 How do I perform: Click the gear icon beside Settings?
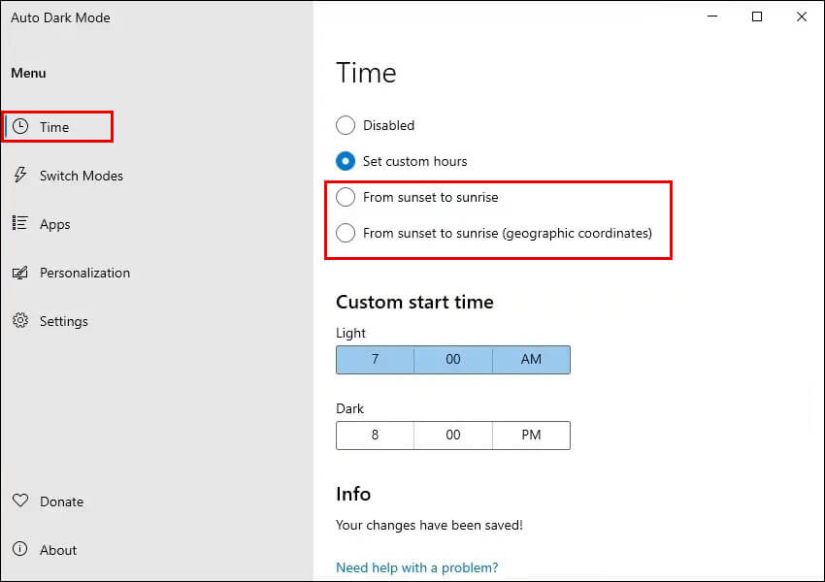pos(20,321)
